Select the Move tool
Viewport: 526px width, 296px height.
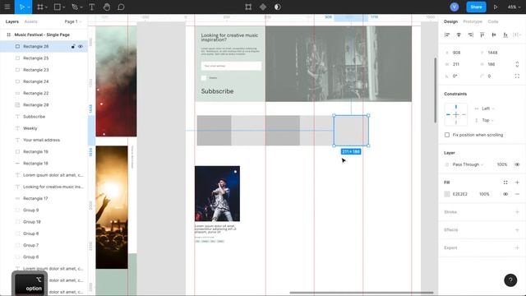click(22, 7)
